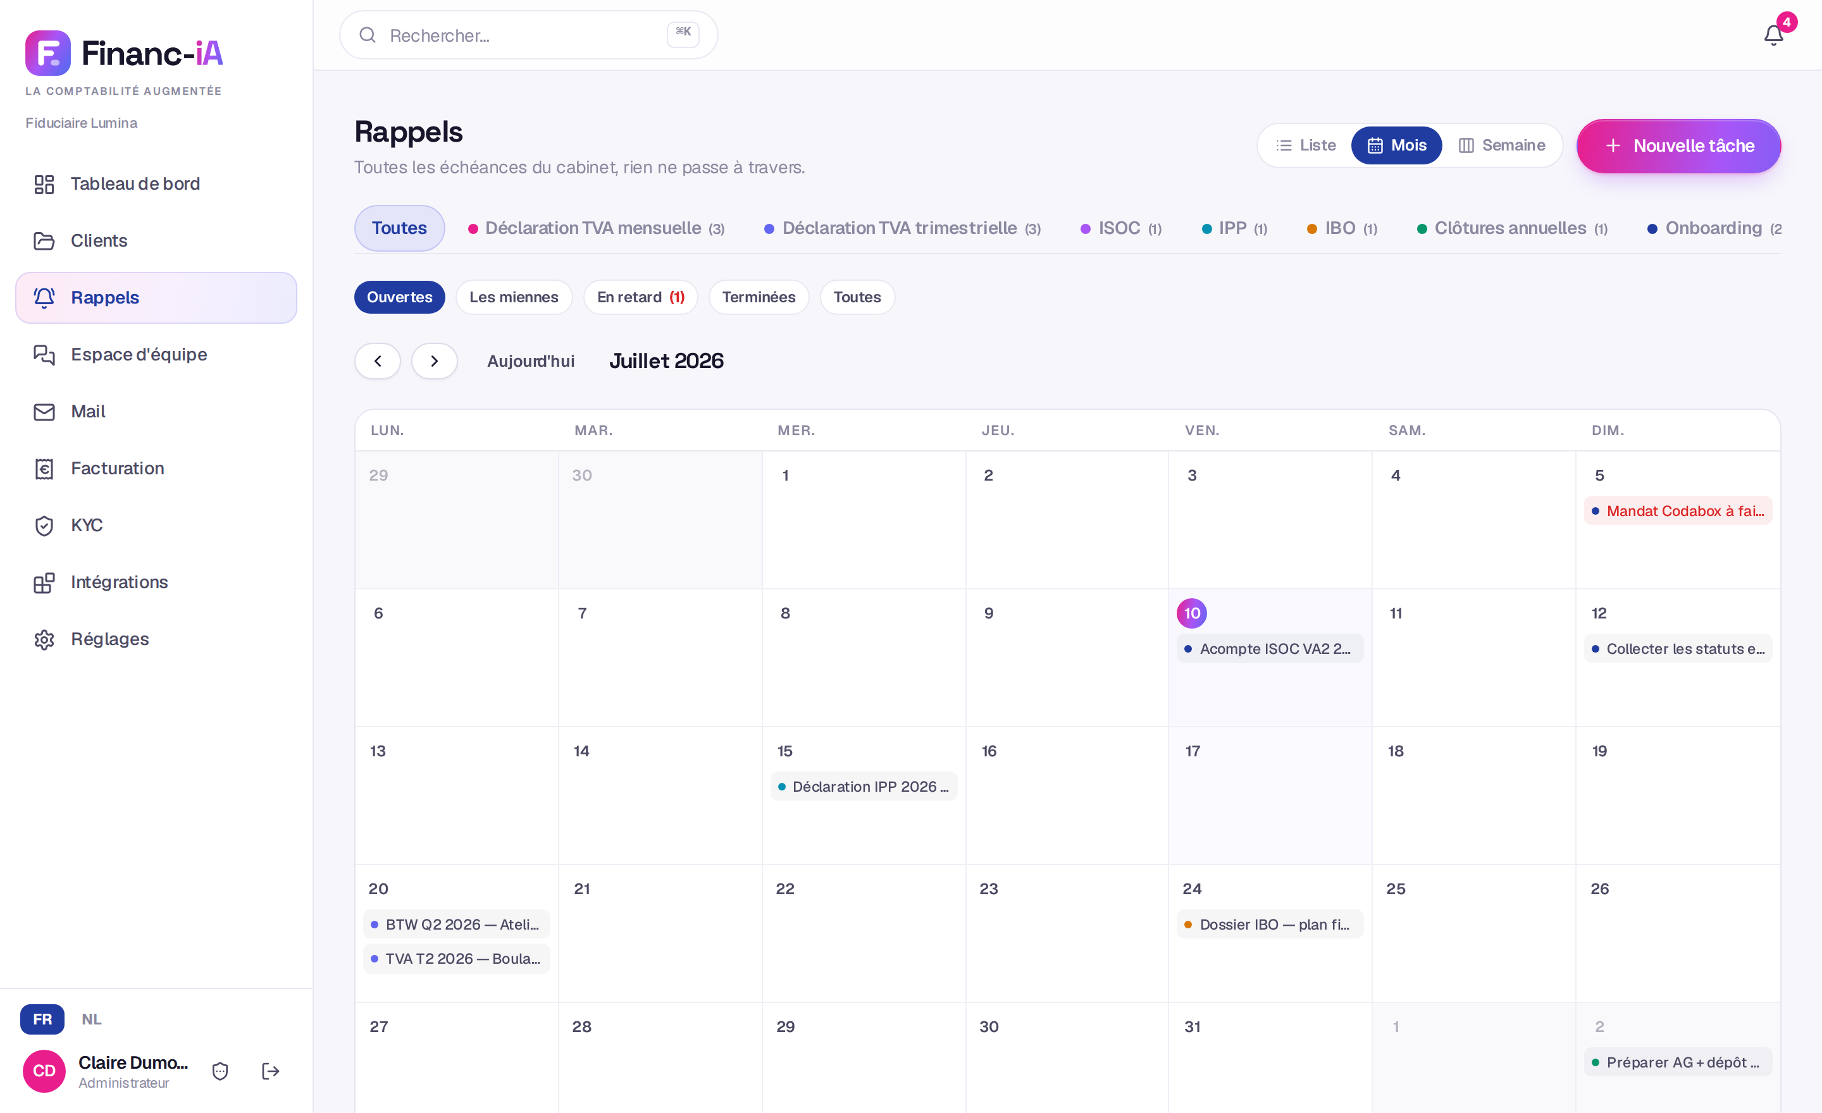Open the KYC shield menu item
Viewport: 1822px width, 1113px height.
point(156,525)
